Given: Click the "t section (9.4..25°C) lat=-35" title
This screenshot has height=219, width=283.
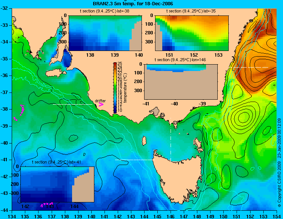Looking at the screenshot, I should click(191, 11).
